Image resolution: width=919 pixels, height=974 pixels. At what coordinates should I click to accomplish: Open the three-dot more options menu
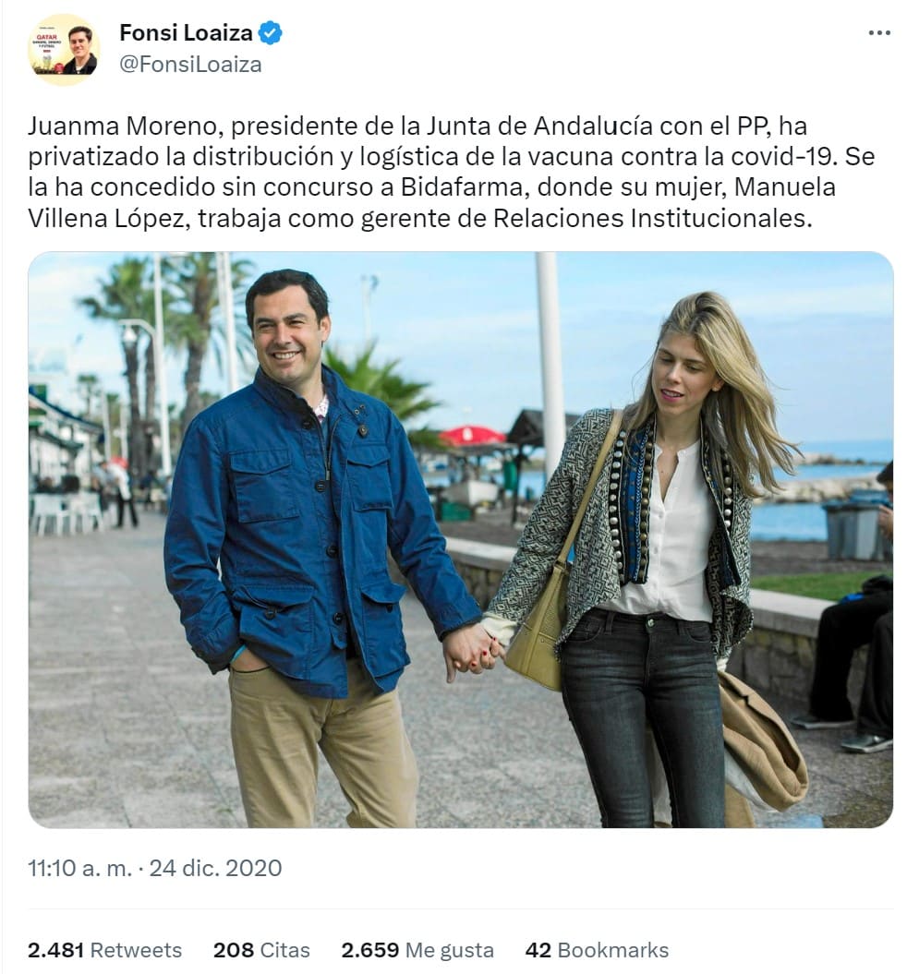tap(879, 33)
